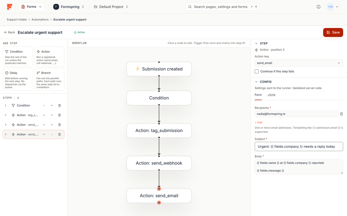Viewport: 347px width, 216px height.
Task: Open the Forms section dropdown
Action: (32, 7)
